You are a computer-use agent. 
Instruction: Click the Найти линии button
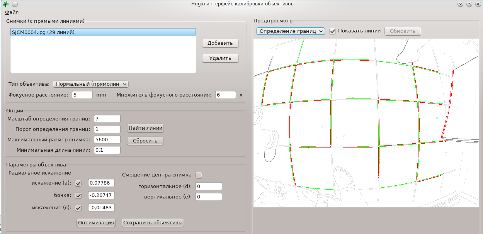pyautogui.click(x=145, y=128)
